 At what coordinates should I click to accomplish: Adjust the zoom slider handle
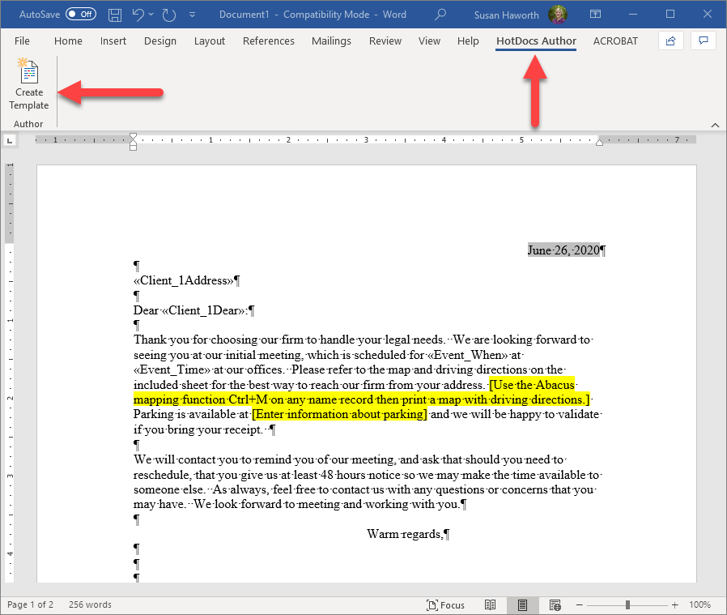(627, 604)
